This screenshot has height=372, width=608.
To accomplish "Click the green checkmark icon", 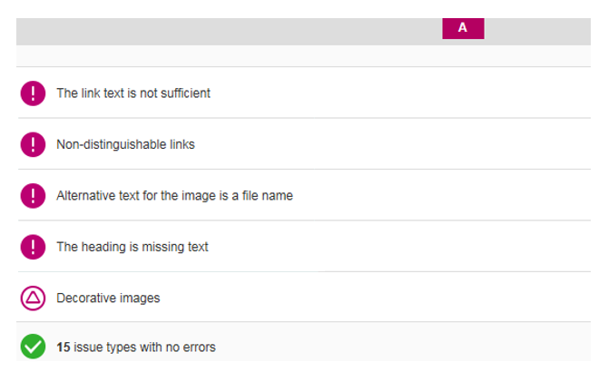I will pyautogui.click(x=33, y=347).
